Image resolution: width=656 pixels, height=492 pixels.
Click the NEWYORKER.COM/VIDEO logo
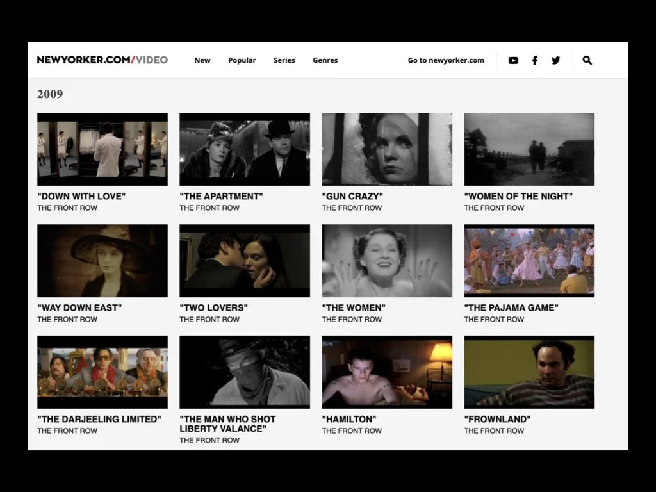click(x=102, y=60)
